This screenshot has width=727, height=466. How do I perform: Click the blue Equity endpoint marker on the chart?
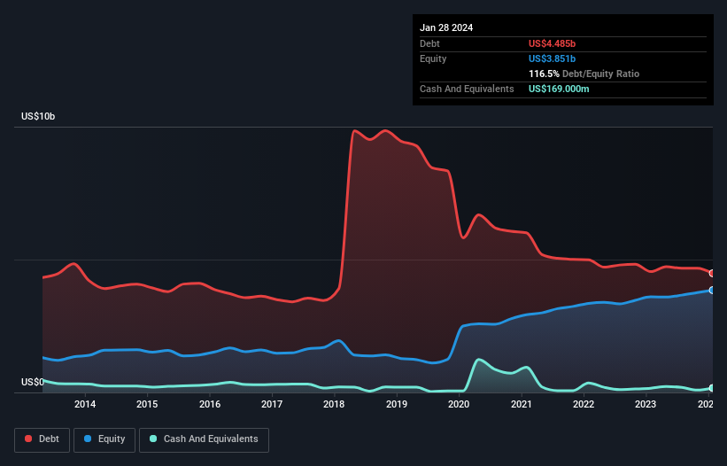712,291
